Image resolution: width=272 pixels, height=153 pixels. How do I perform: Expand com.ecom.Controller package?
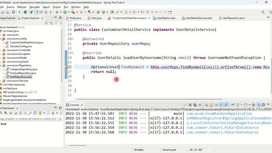coord(1,50)
